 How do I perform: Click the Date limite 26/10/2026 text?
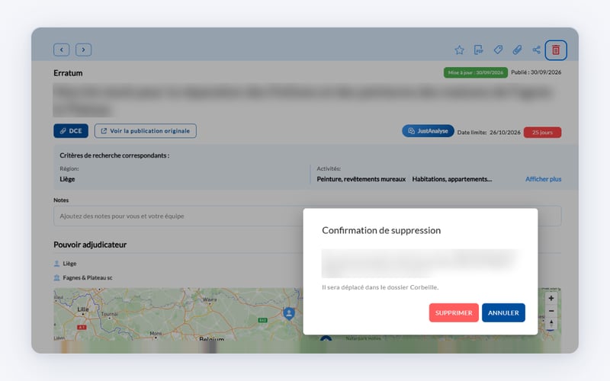[x=489, y=132]
